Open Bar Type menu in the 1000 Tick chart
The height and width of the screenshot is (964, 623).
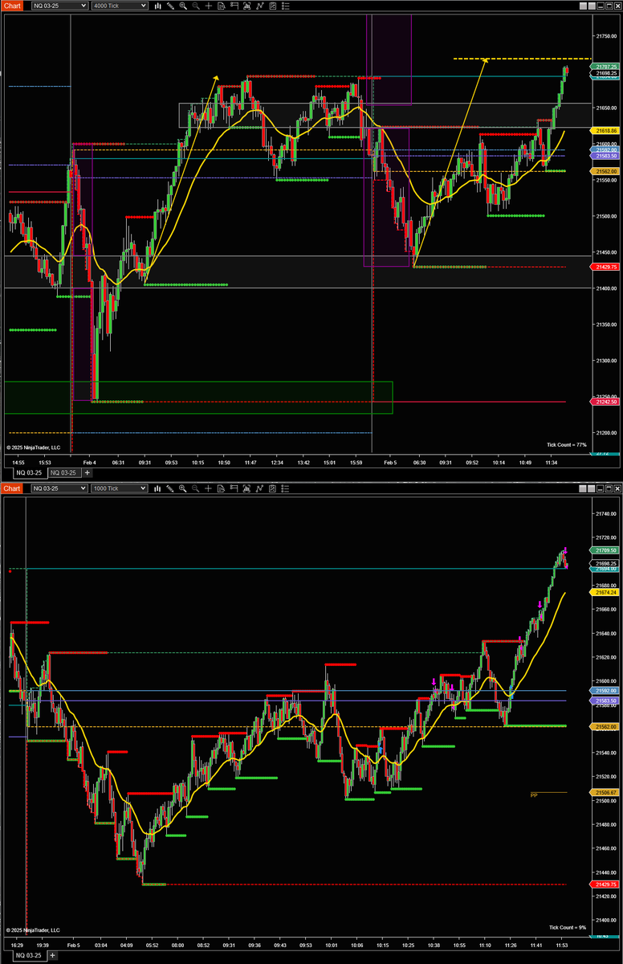157,488
